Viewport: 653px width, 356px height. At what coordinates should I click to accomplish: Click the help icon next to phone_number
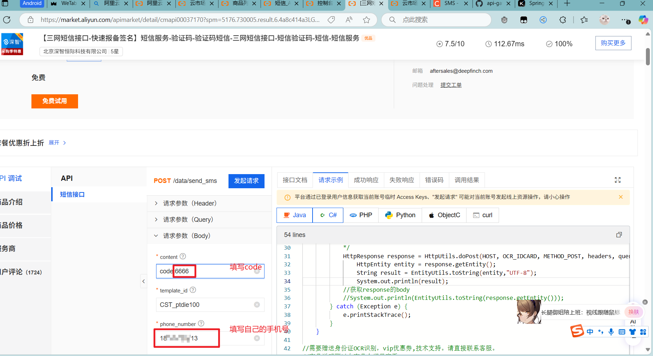(201, 324)
